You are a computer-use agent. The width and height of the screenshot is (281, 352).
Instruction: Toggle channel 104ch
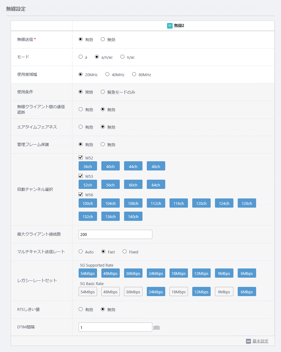click(111, 203)
